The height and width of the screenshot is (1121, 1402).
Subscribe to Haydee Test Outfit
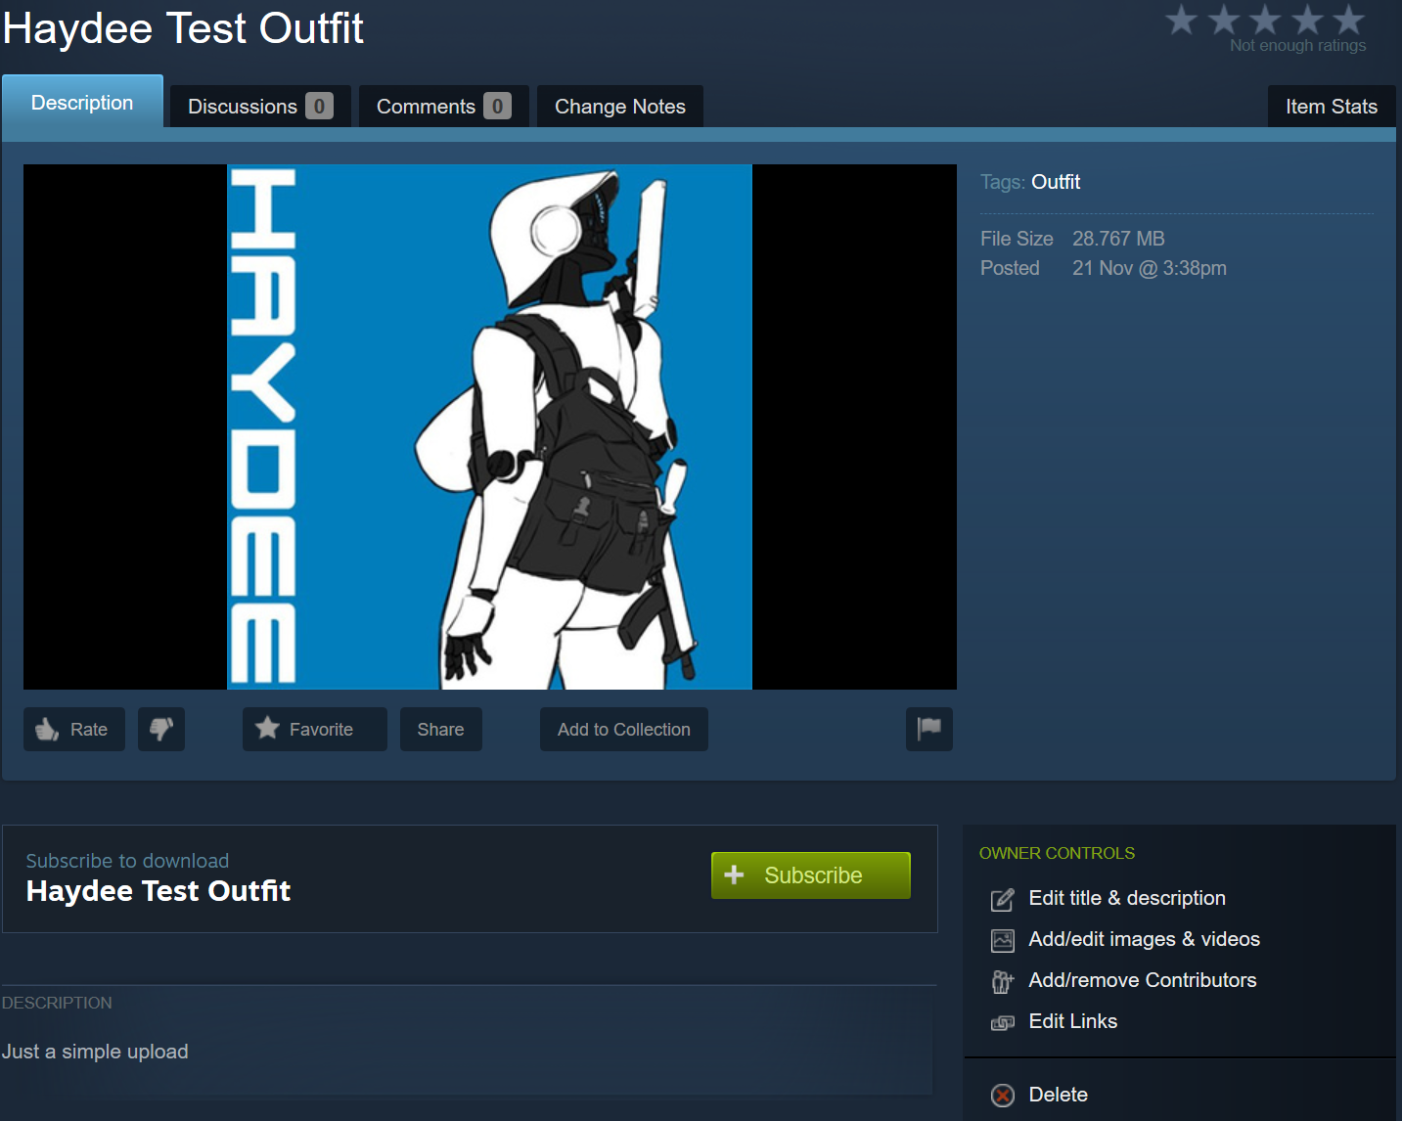pyautogui.click(x=811, y=874)
